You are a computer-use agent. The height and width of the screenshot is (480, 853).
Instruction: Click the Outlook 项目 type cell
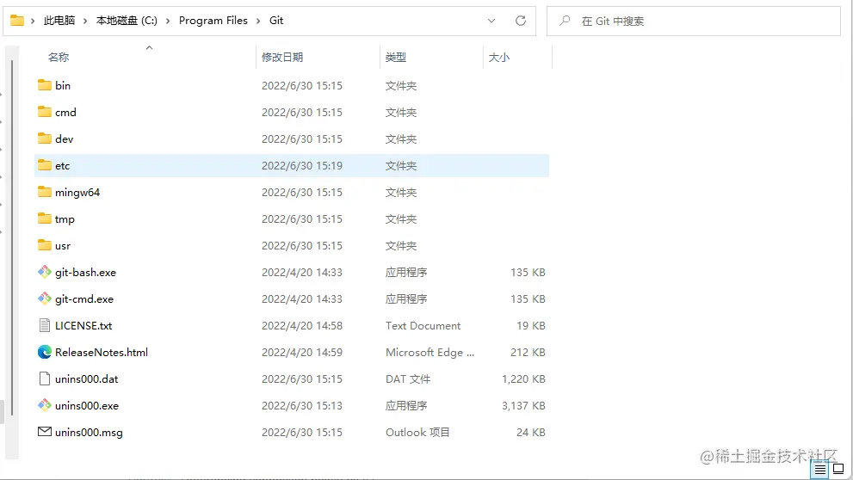417,432
